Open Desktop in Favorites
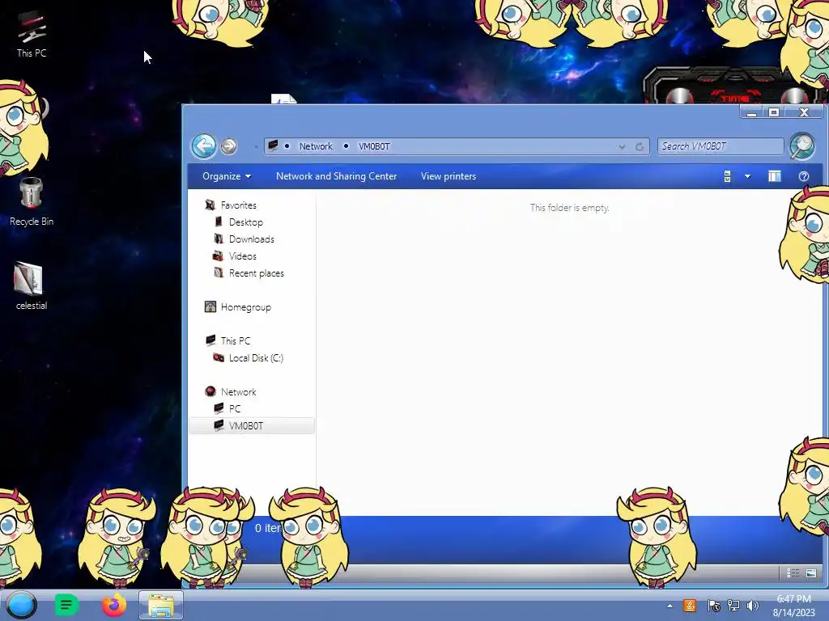This screenshot has width=829, height=621. (x=246, y=222)
